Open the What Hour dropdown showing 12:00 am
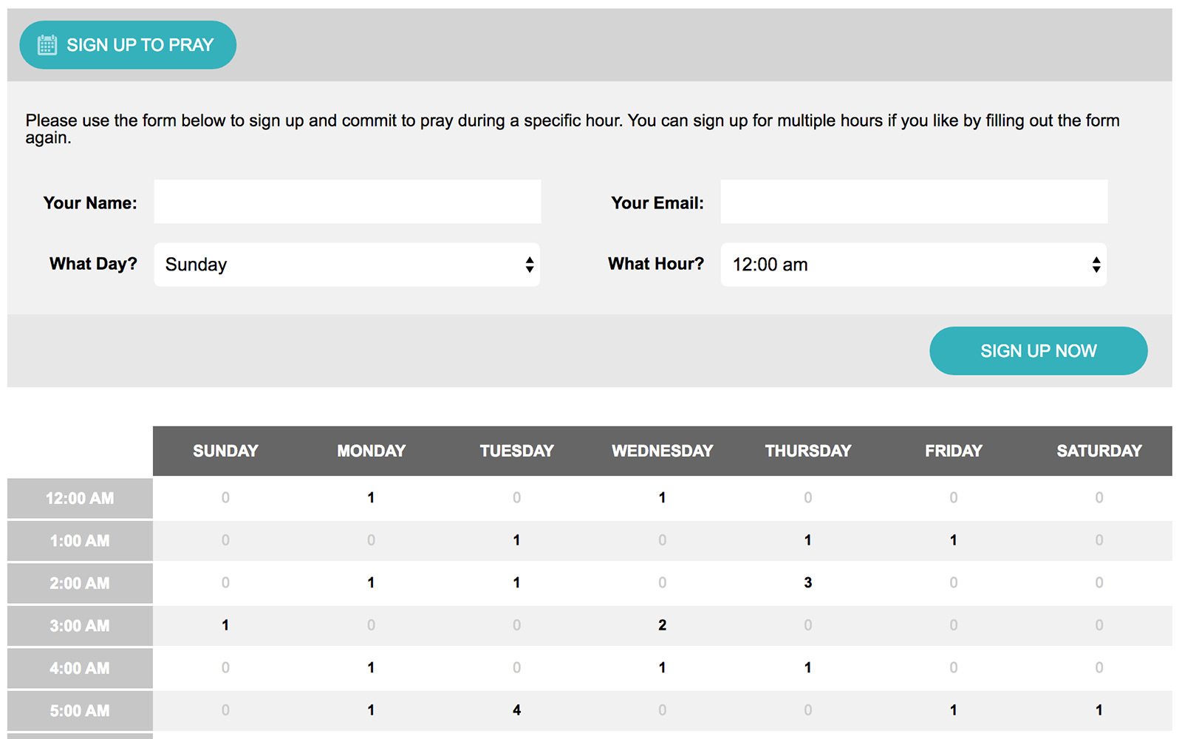Image resolution: width=1182 pixels, height=739 pixels. coord(914,265)
